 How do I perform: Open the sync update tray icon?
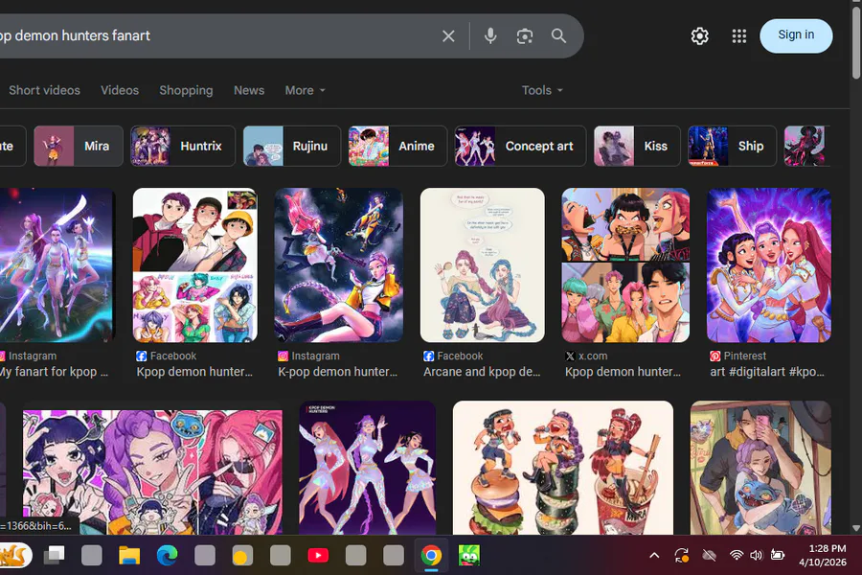click(x=682, y=555)
